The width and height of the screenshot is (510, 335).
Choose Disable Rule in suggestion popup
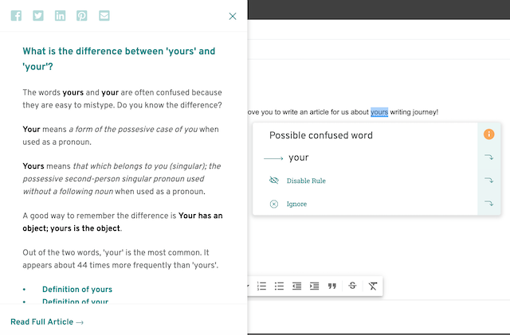[306, 181]
